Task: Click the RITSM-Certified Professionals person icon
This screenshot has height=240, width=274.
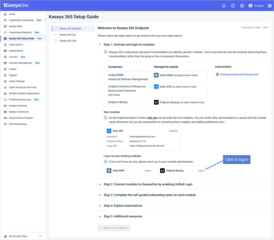Action: pos(5,94)
